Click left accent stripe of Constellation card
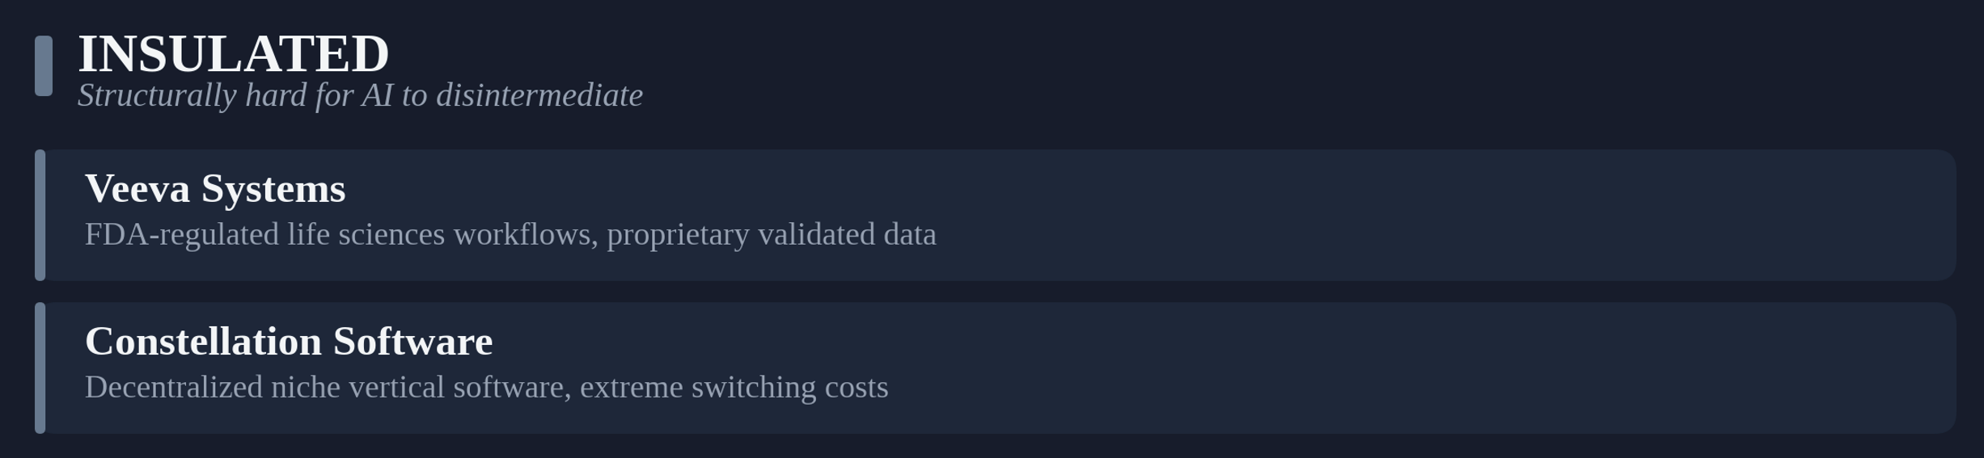The height and width of the screenshot is (458, 1984). 40,368
